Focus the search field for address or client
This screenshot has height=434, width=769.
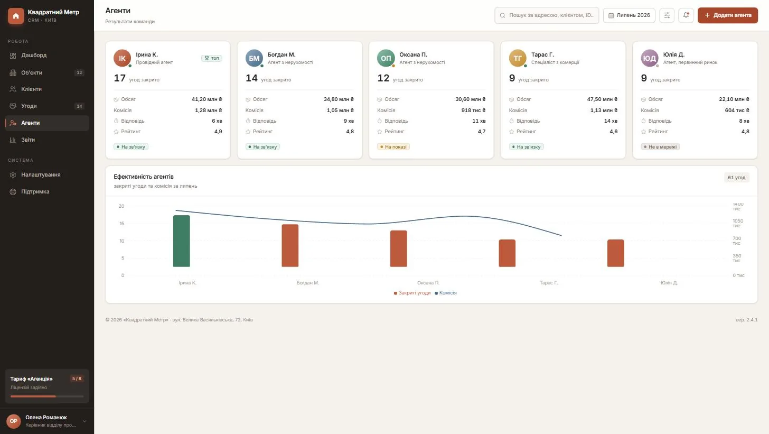click(547, 15)
